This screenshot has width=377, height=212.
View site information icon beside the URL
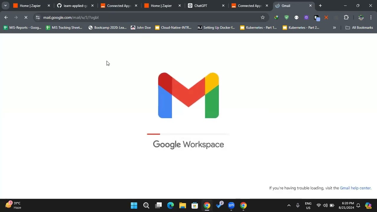37,17
